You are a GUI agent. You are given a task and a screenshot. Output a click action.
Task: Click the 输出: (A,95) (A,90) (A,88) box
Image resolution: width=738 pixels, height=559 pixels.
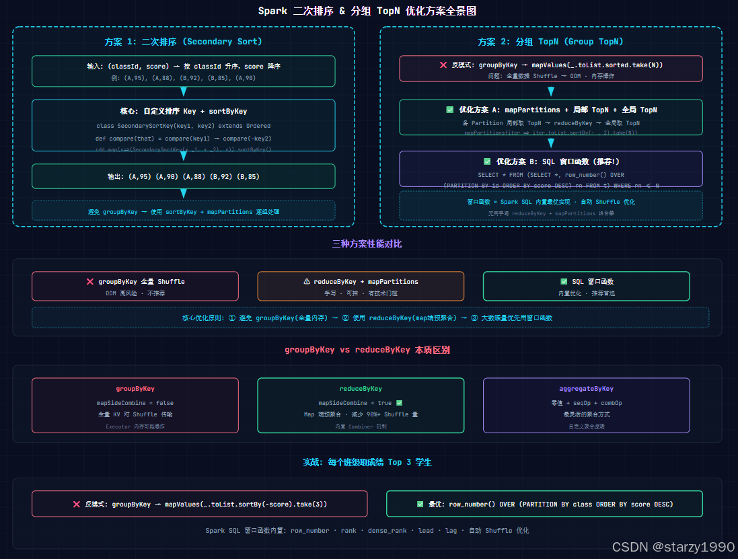184,176
